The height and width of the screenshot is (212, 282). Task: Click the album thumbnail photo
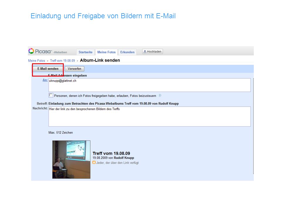(71, 160)
